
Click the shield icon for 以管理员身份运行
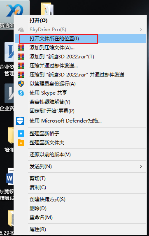(21, 84)
